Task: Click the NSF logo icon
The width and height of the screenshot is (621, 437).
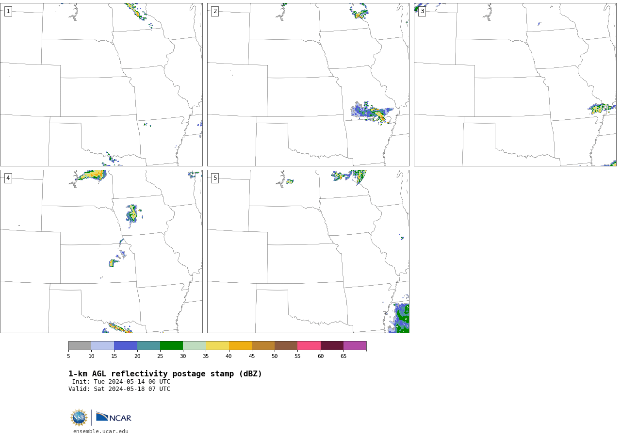Action: [x=79, y=418]
